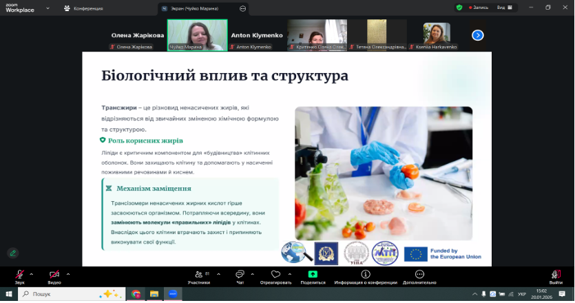Select Критенко Олена video thumbnail
The height and width of the screenshot is (303, 575).
pyautogui.click(x=317, y=35)
